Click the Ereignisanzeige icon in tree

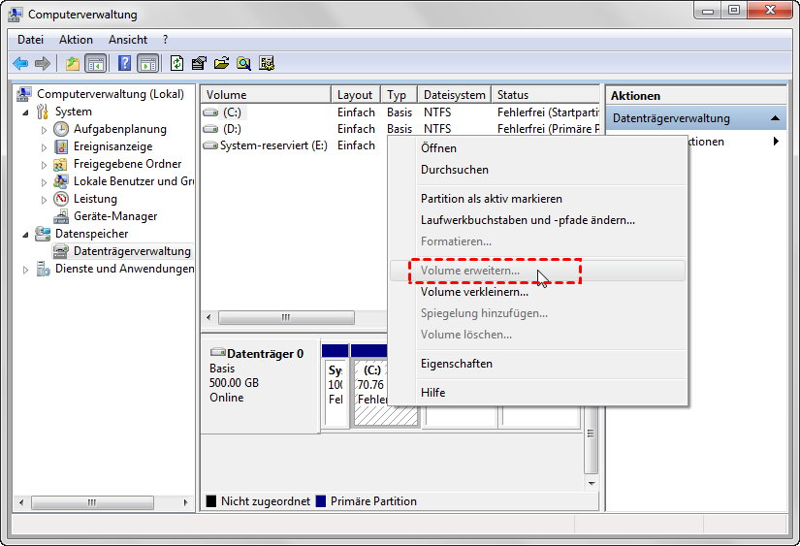point(61,146)
